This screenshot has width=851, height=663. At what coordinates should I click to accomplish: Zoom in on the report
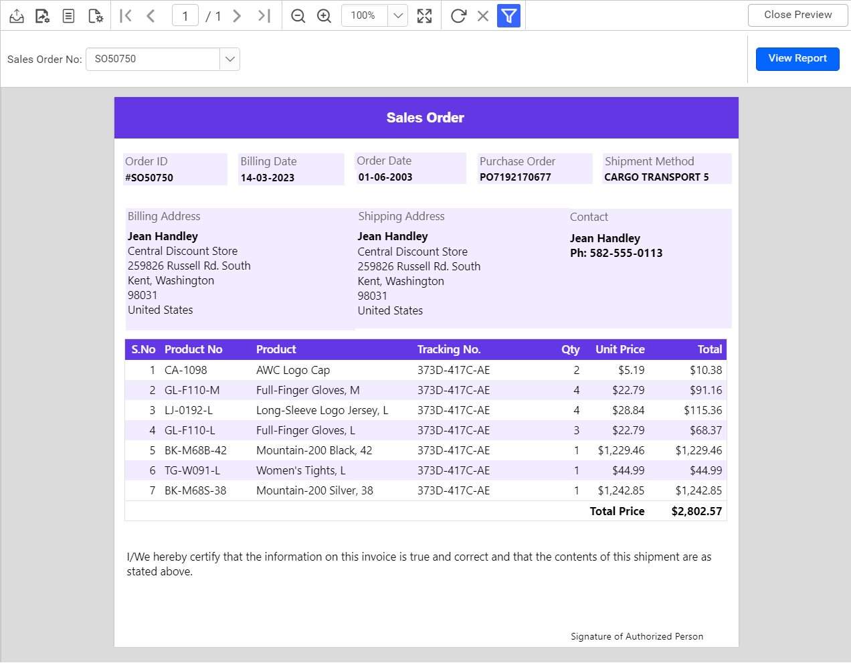(x=324, y=15)
